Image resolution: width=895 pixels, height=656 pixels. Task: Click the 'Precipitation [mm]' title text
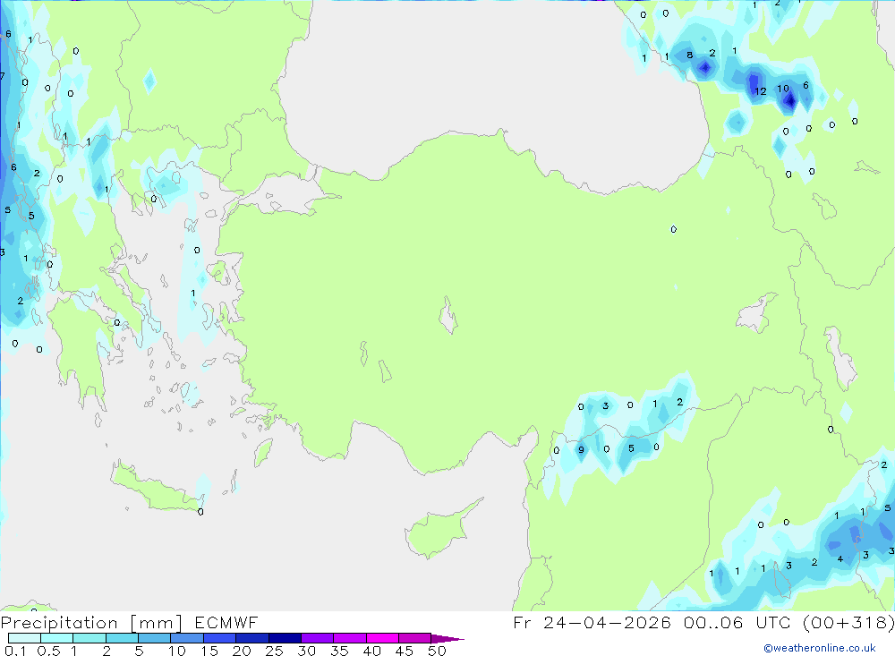point(91,623)
